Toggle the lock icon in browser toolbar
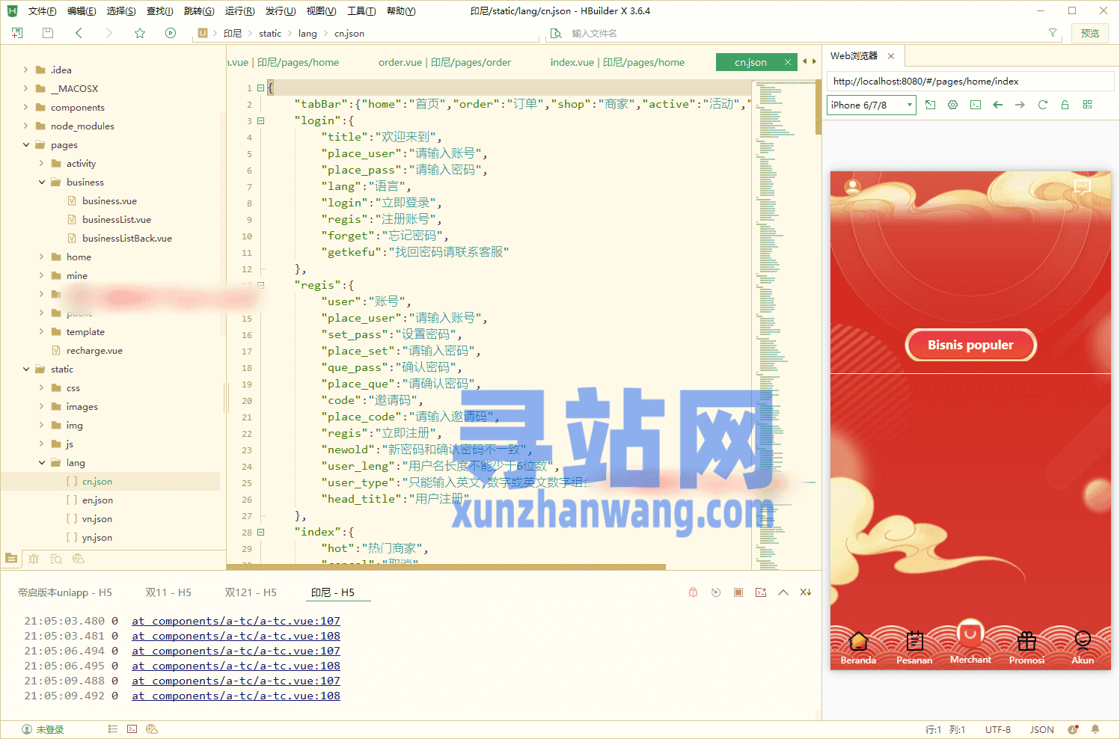The height and width of the screenshot is (739, 1120). [x=1065, y=105]
